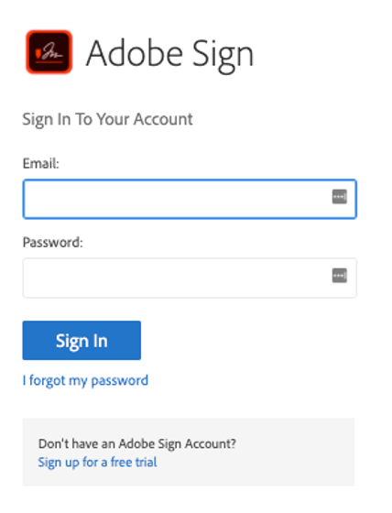Click the words free trial in the signup link
The image size is (392, 513).
pyautogui.click(x=134, y=463)
